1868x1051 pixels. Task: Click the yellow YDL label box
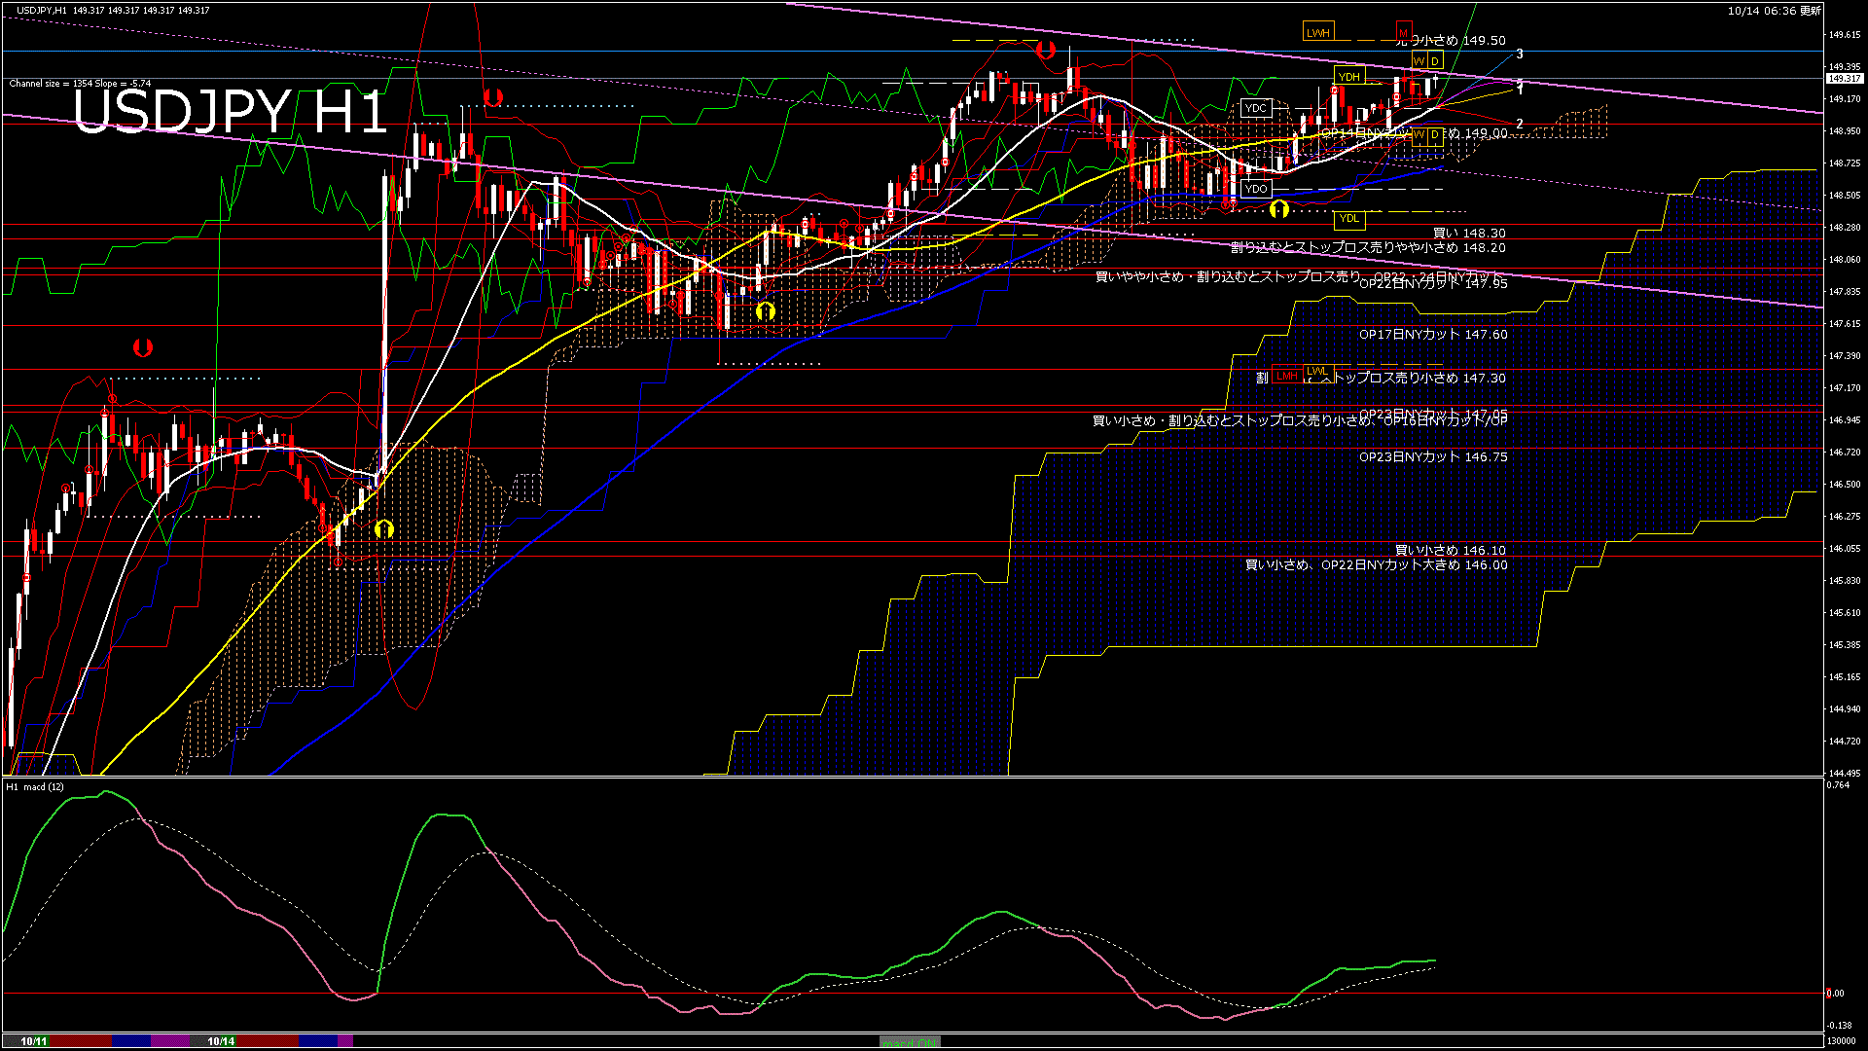(x=1348, y=219)
